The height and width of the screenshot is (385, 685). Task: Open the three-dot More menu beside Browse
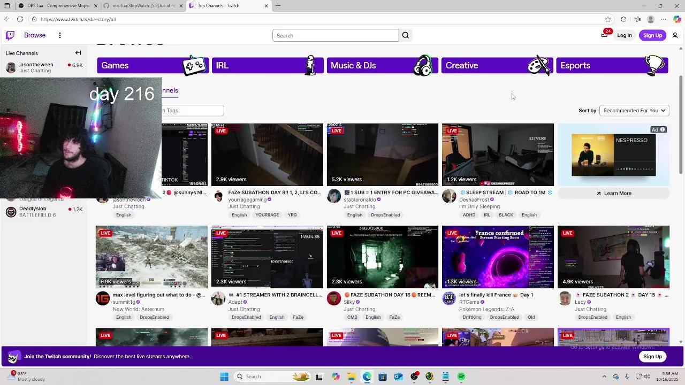coord(60,35)
